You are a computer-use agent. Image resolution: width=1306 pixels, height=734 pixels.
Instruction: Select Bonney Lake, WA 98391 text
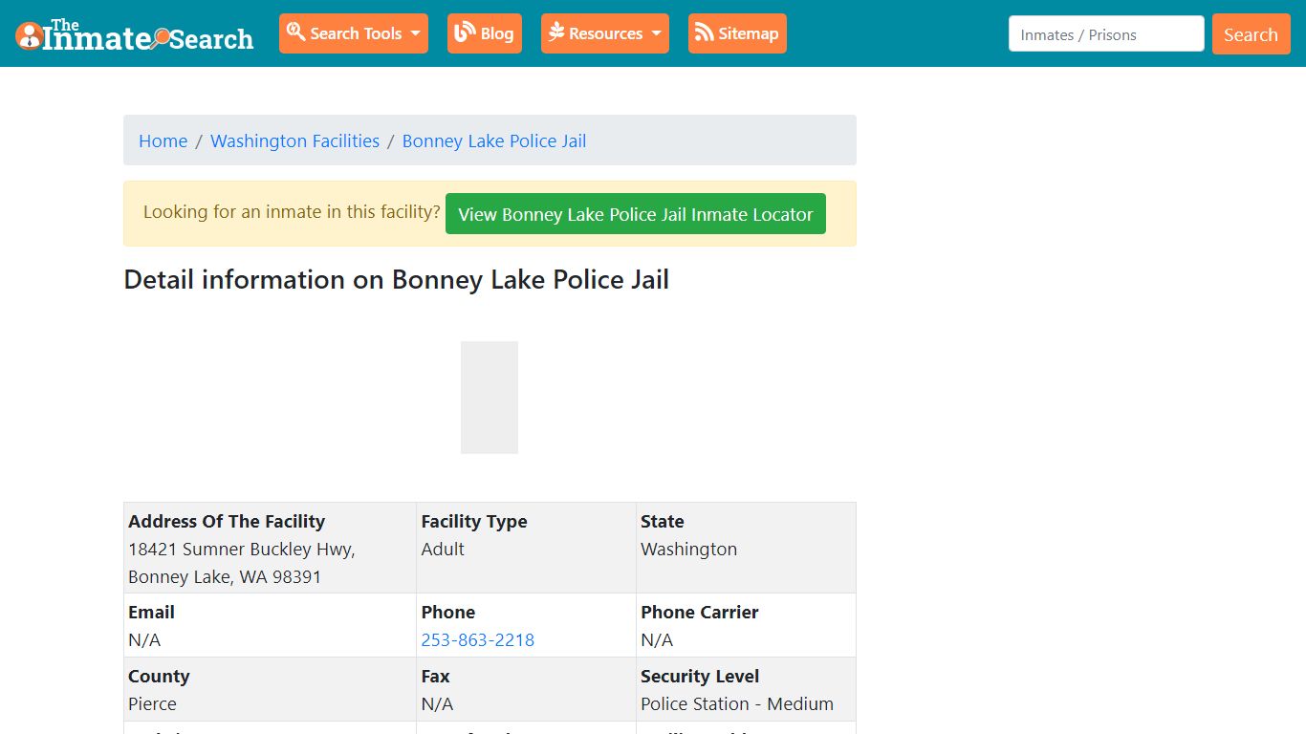pyautogui.click(x=225, y=576)
